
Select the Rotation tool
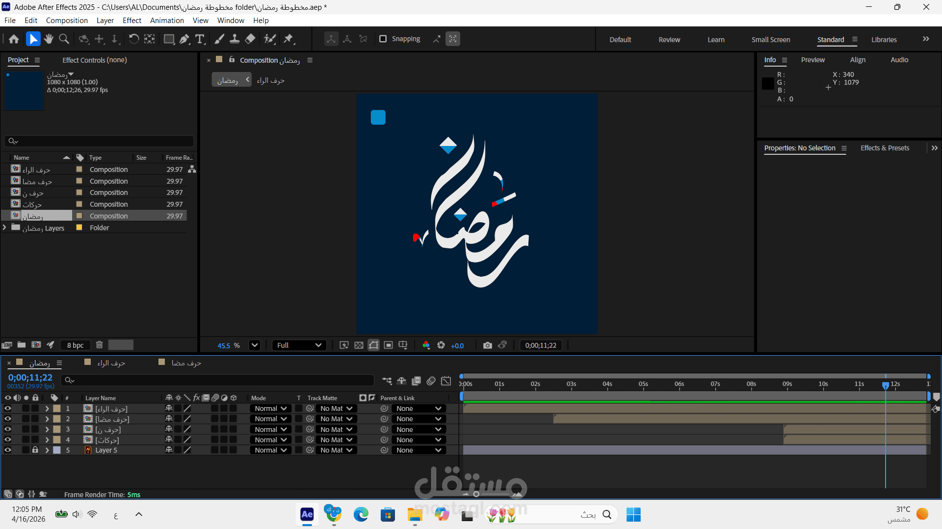[133, 39]
